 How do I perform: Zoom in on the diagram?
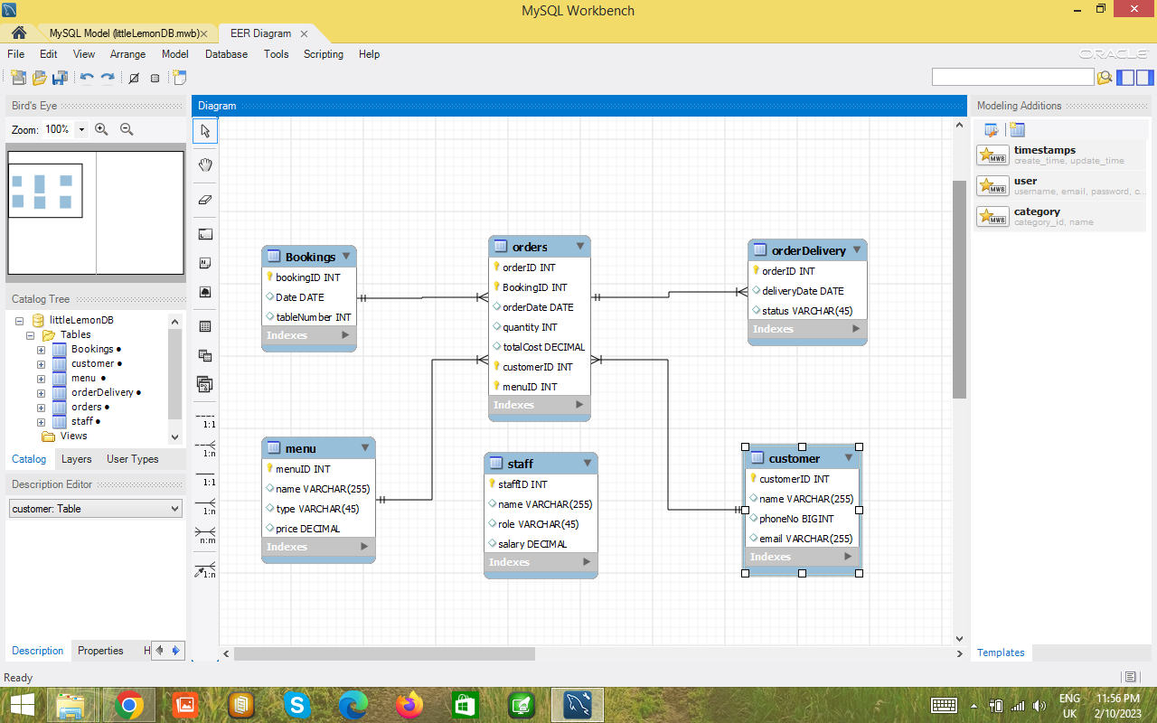point(101,128)
